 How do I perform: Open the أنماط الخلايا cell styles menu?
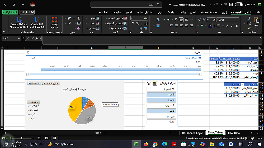point(118,28)
